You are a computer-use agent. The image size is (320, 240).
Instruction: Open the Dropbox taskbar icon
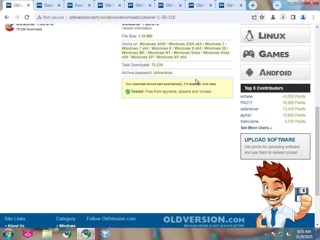coord(105,234)
